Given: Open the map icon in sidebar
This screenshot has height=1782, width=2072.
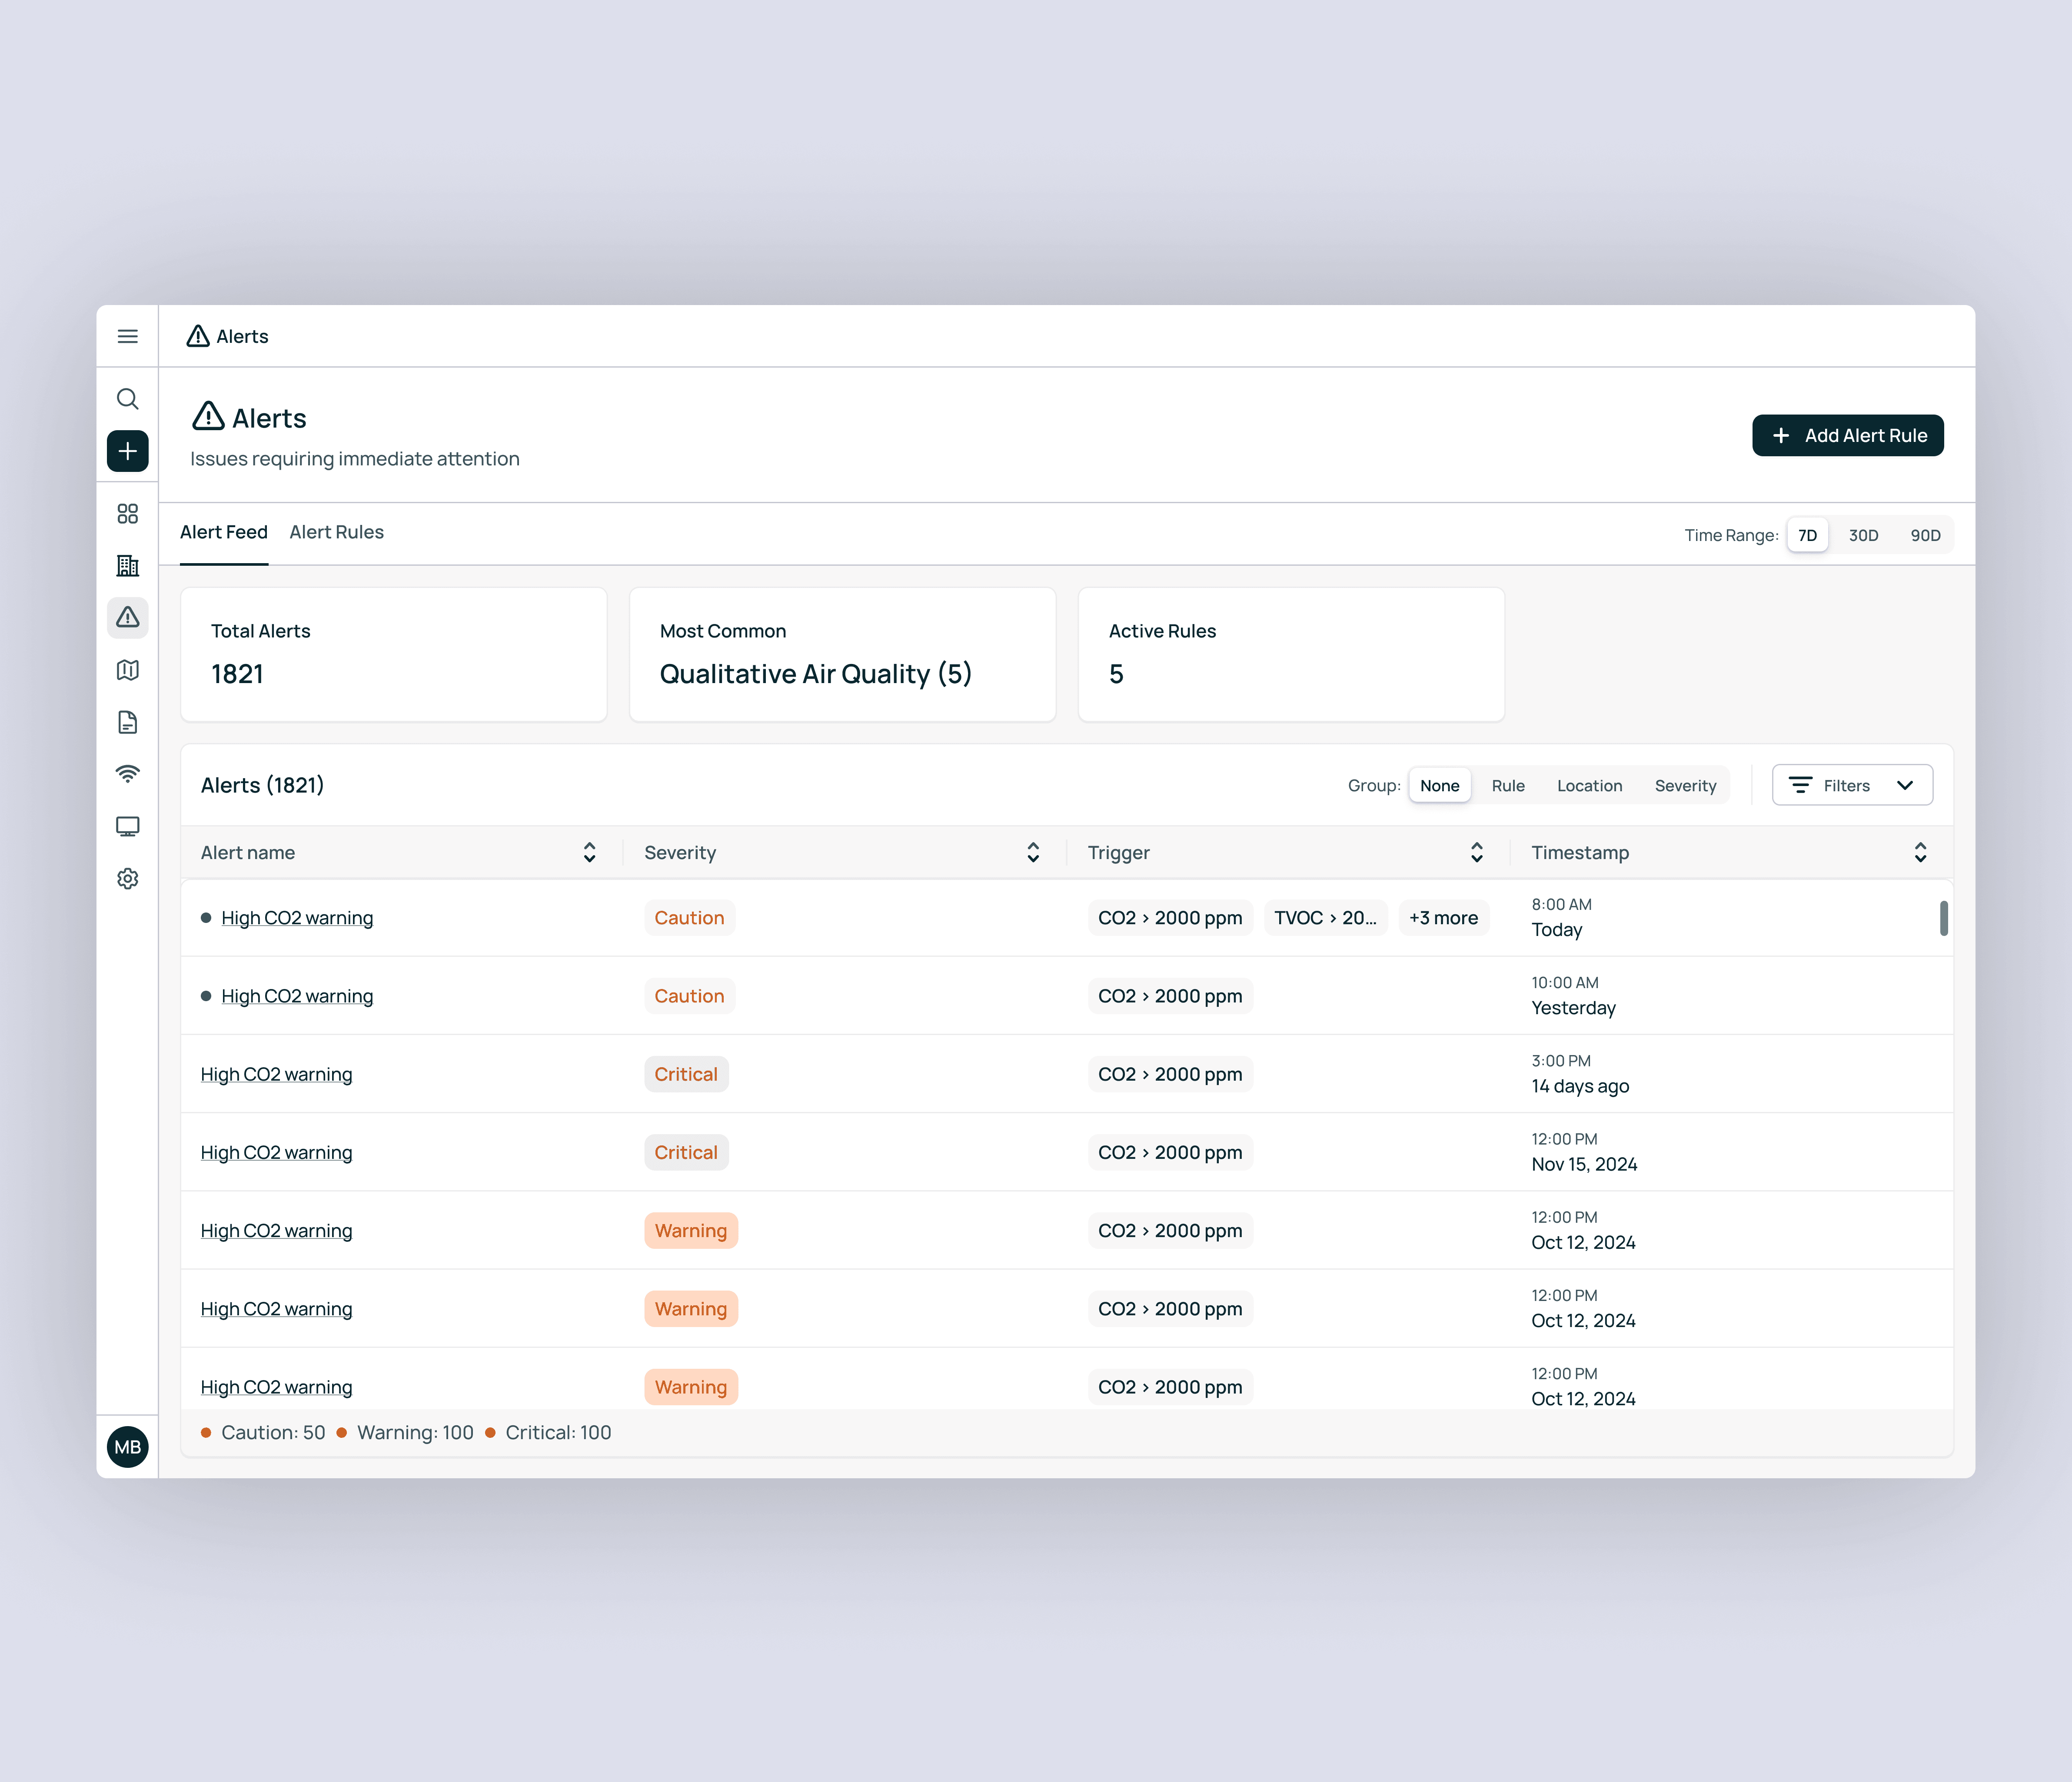Looking at the screenshot, I should coord(127,670).
